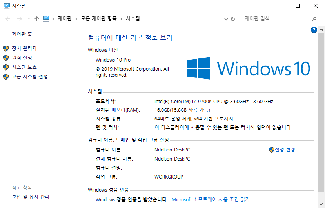Click the computer icon in the address bar

click(x=46, y=19)
